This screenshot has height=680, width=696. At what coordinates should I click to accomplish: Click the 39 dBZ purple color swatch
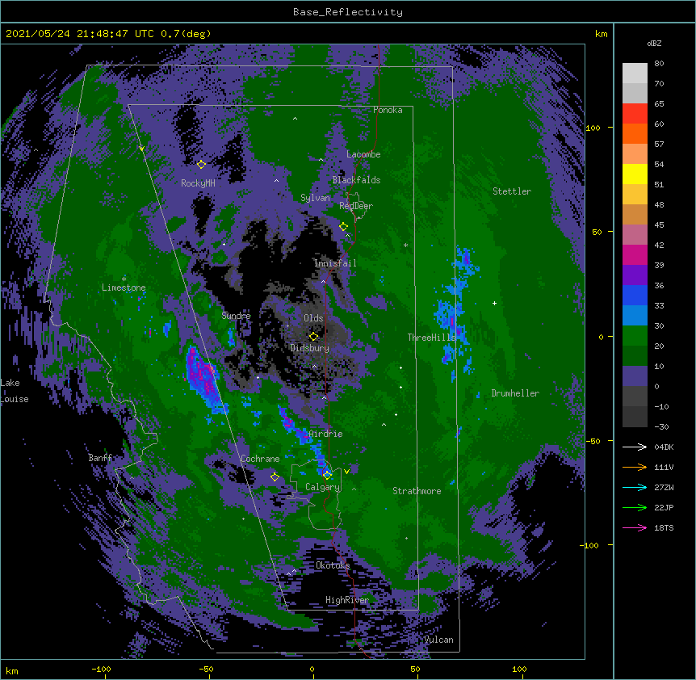[x=635, y=275]
